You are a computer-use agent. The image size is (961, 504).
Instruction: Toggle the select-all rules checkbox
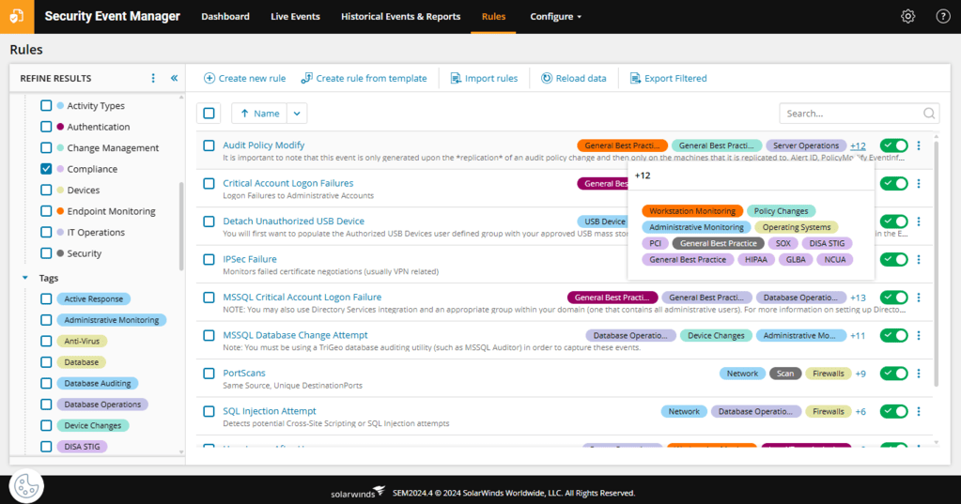pyautogui.click(x=209, y=114)
